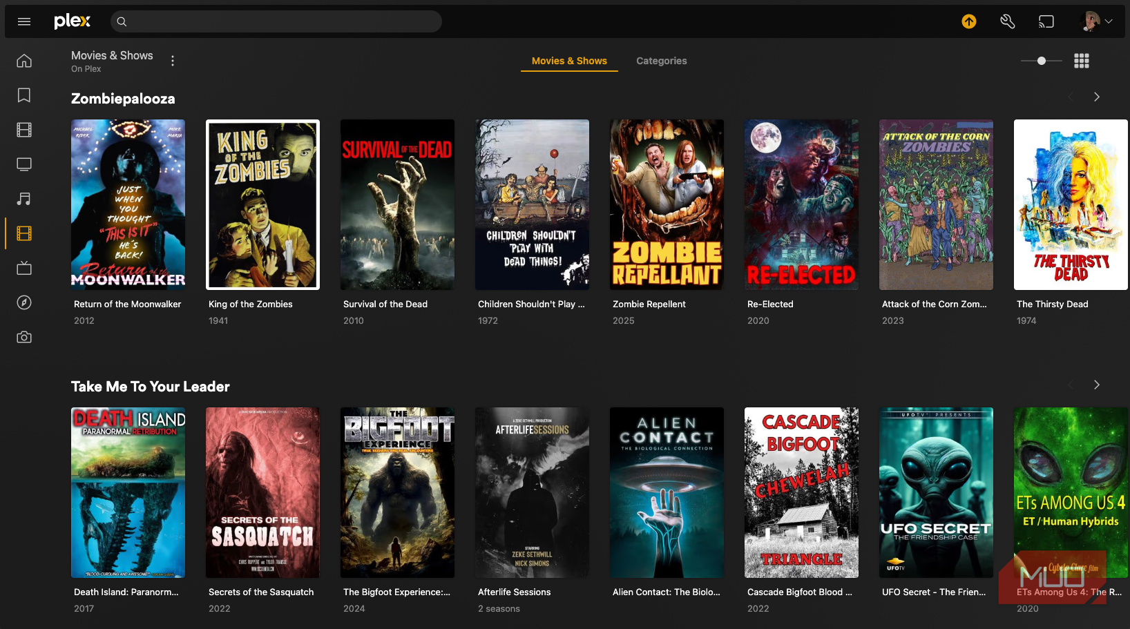Open Attack of the Corn Zombies poster
This screenshot has width=1130, height=629.
[x=936, y=204]
